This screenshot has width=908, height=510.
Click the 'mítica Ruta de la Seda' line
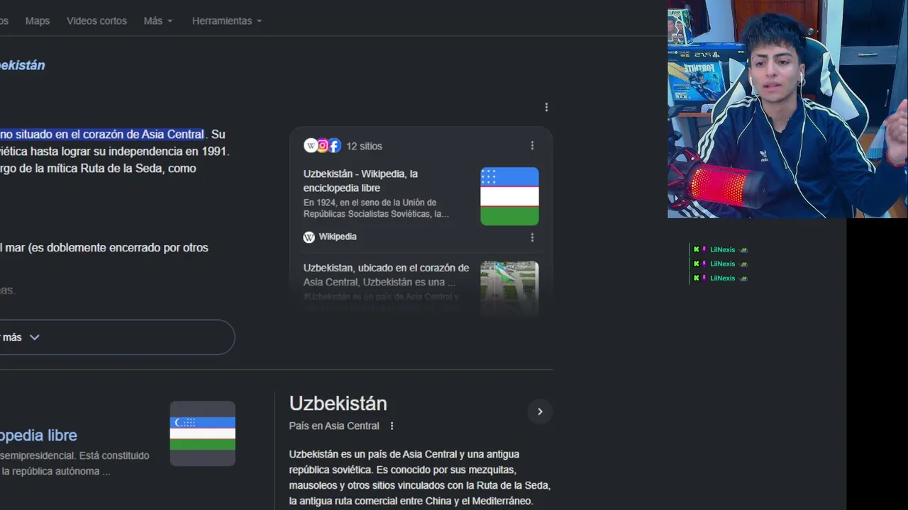[98, 168]
